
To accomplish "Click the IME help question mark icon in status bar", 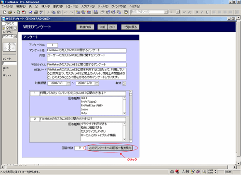I will (x=204, y=172).
